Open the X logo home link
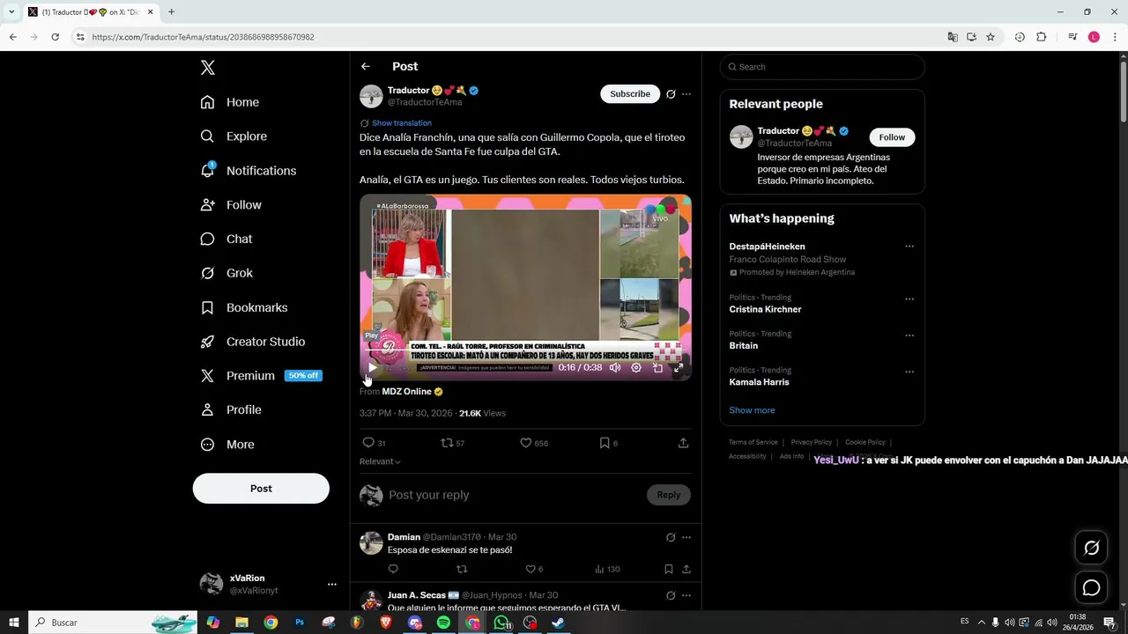The height and width of the screenshot is (634, 1128). click(207, 68)
